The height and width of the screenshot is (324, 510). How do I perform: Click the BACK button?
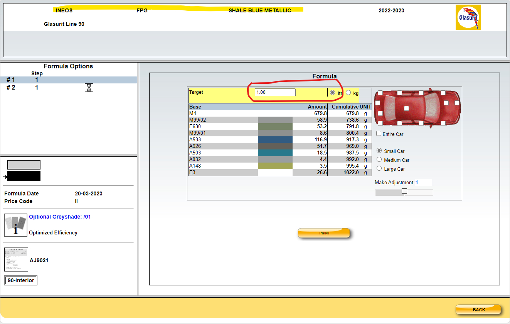[478, 309]
